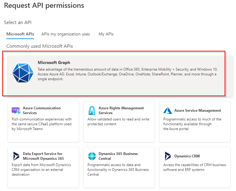Pick the Azure Service Management title
Viewport: 236px width, 191px height.
(x=198, y=111)
